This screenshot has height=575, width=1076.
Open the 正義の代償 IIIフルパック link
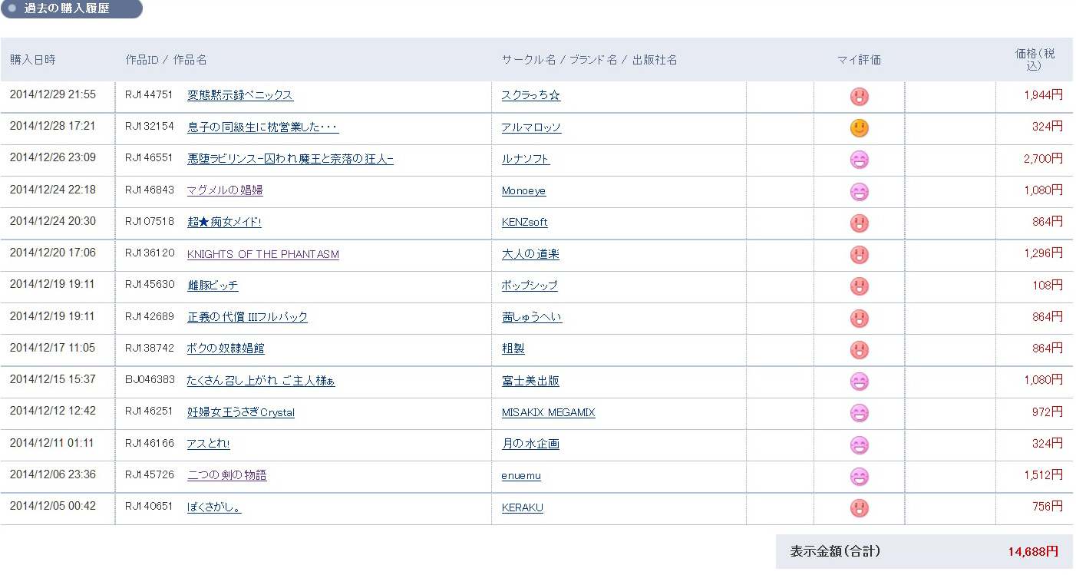tap(247, 317)
